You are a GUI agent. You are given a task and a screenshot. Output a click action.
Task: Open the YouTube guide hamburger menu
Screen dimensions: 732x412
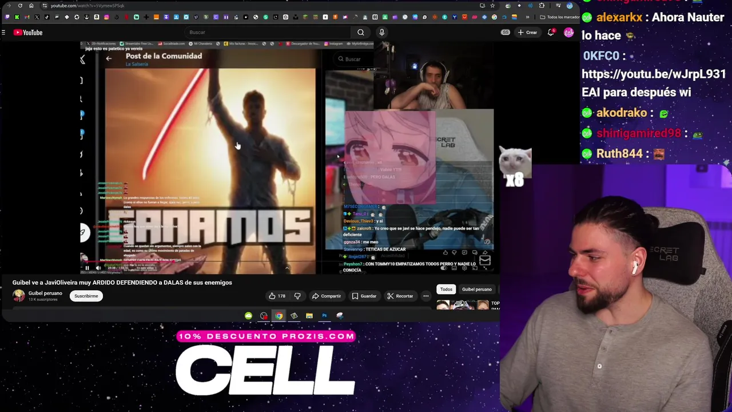pyautogui.click(x=3, y=33)
